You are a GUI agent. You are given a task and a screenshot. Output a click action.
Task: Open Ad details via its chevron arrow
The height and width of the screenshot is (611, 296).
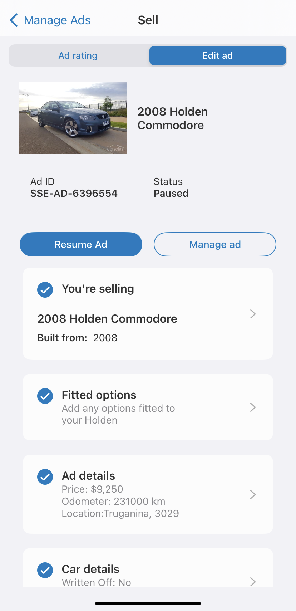pyautogui.click(x=253, y=494)
